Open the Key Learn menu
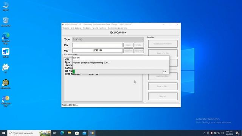 [x=87, y=28]
